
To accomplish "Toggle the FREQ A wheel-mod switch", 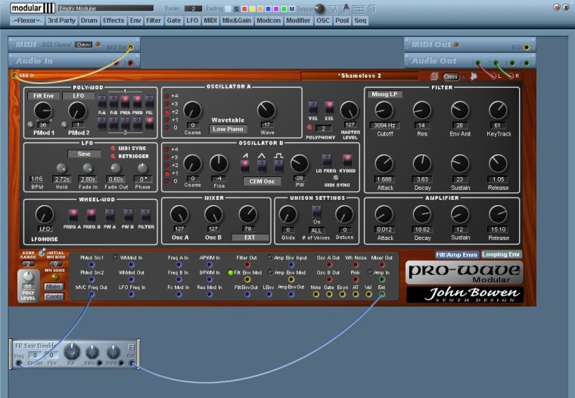I will coord(73,216).
